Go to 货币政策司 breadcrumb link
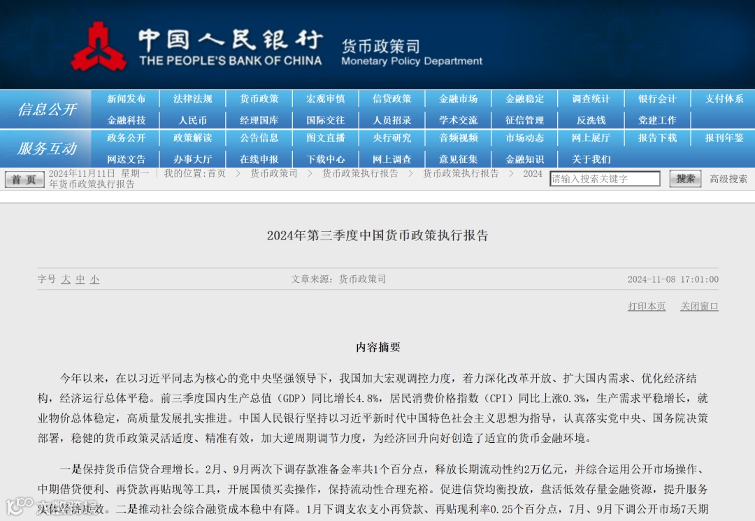Screen dimensions: 755x521 click(273, 173)
